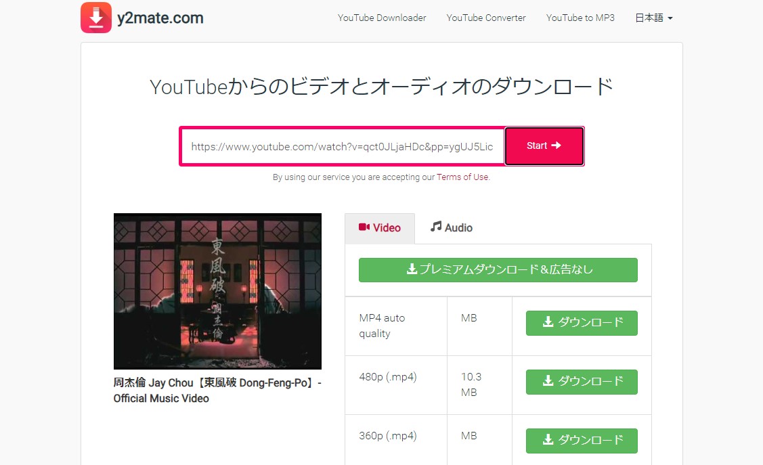Download the MP4 auto quality version
This screenshot has width=763, height=465.
(582, 323)
